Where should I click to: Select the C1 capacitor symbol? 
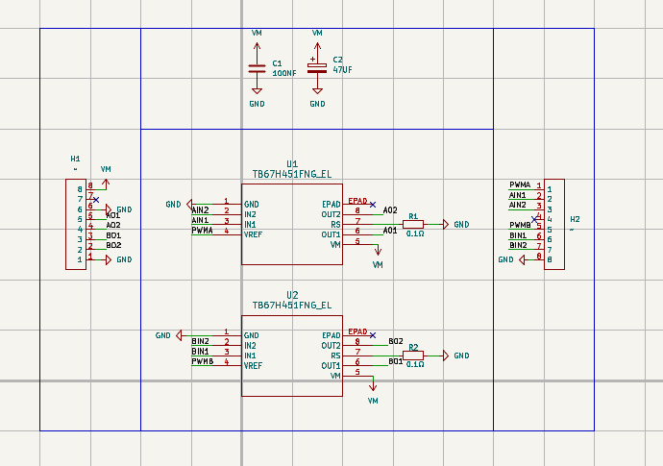point(257,68)
